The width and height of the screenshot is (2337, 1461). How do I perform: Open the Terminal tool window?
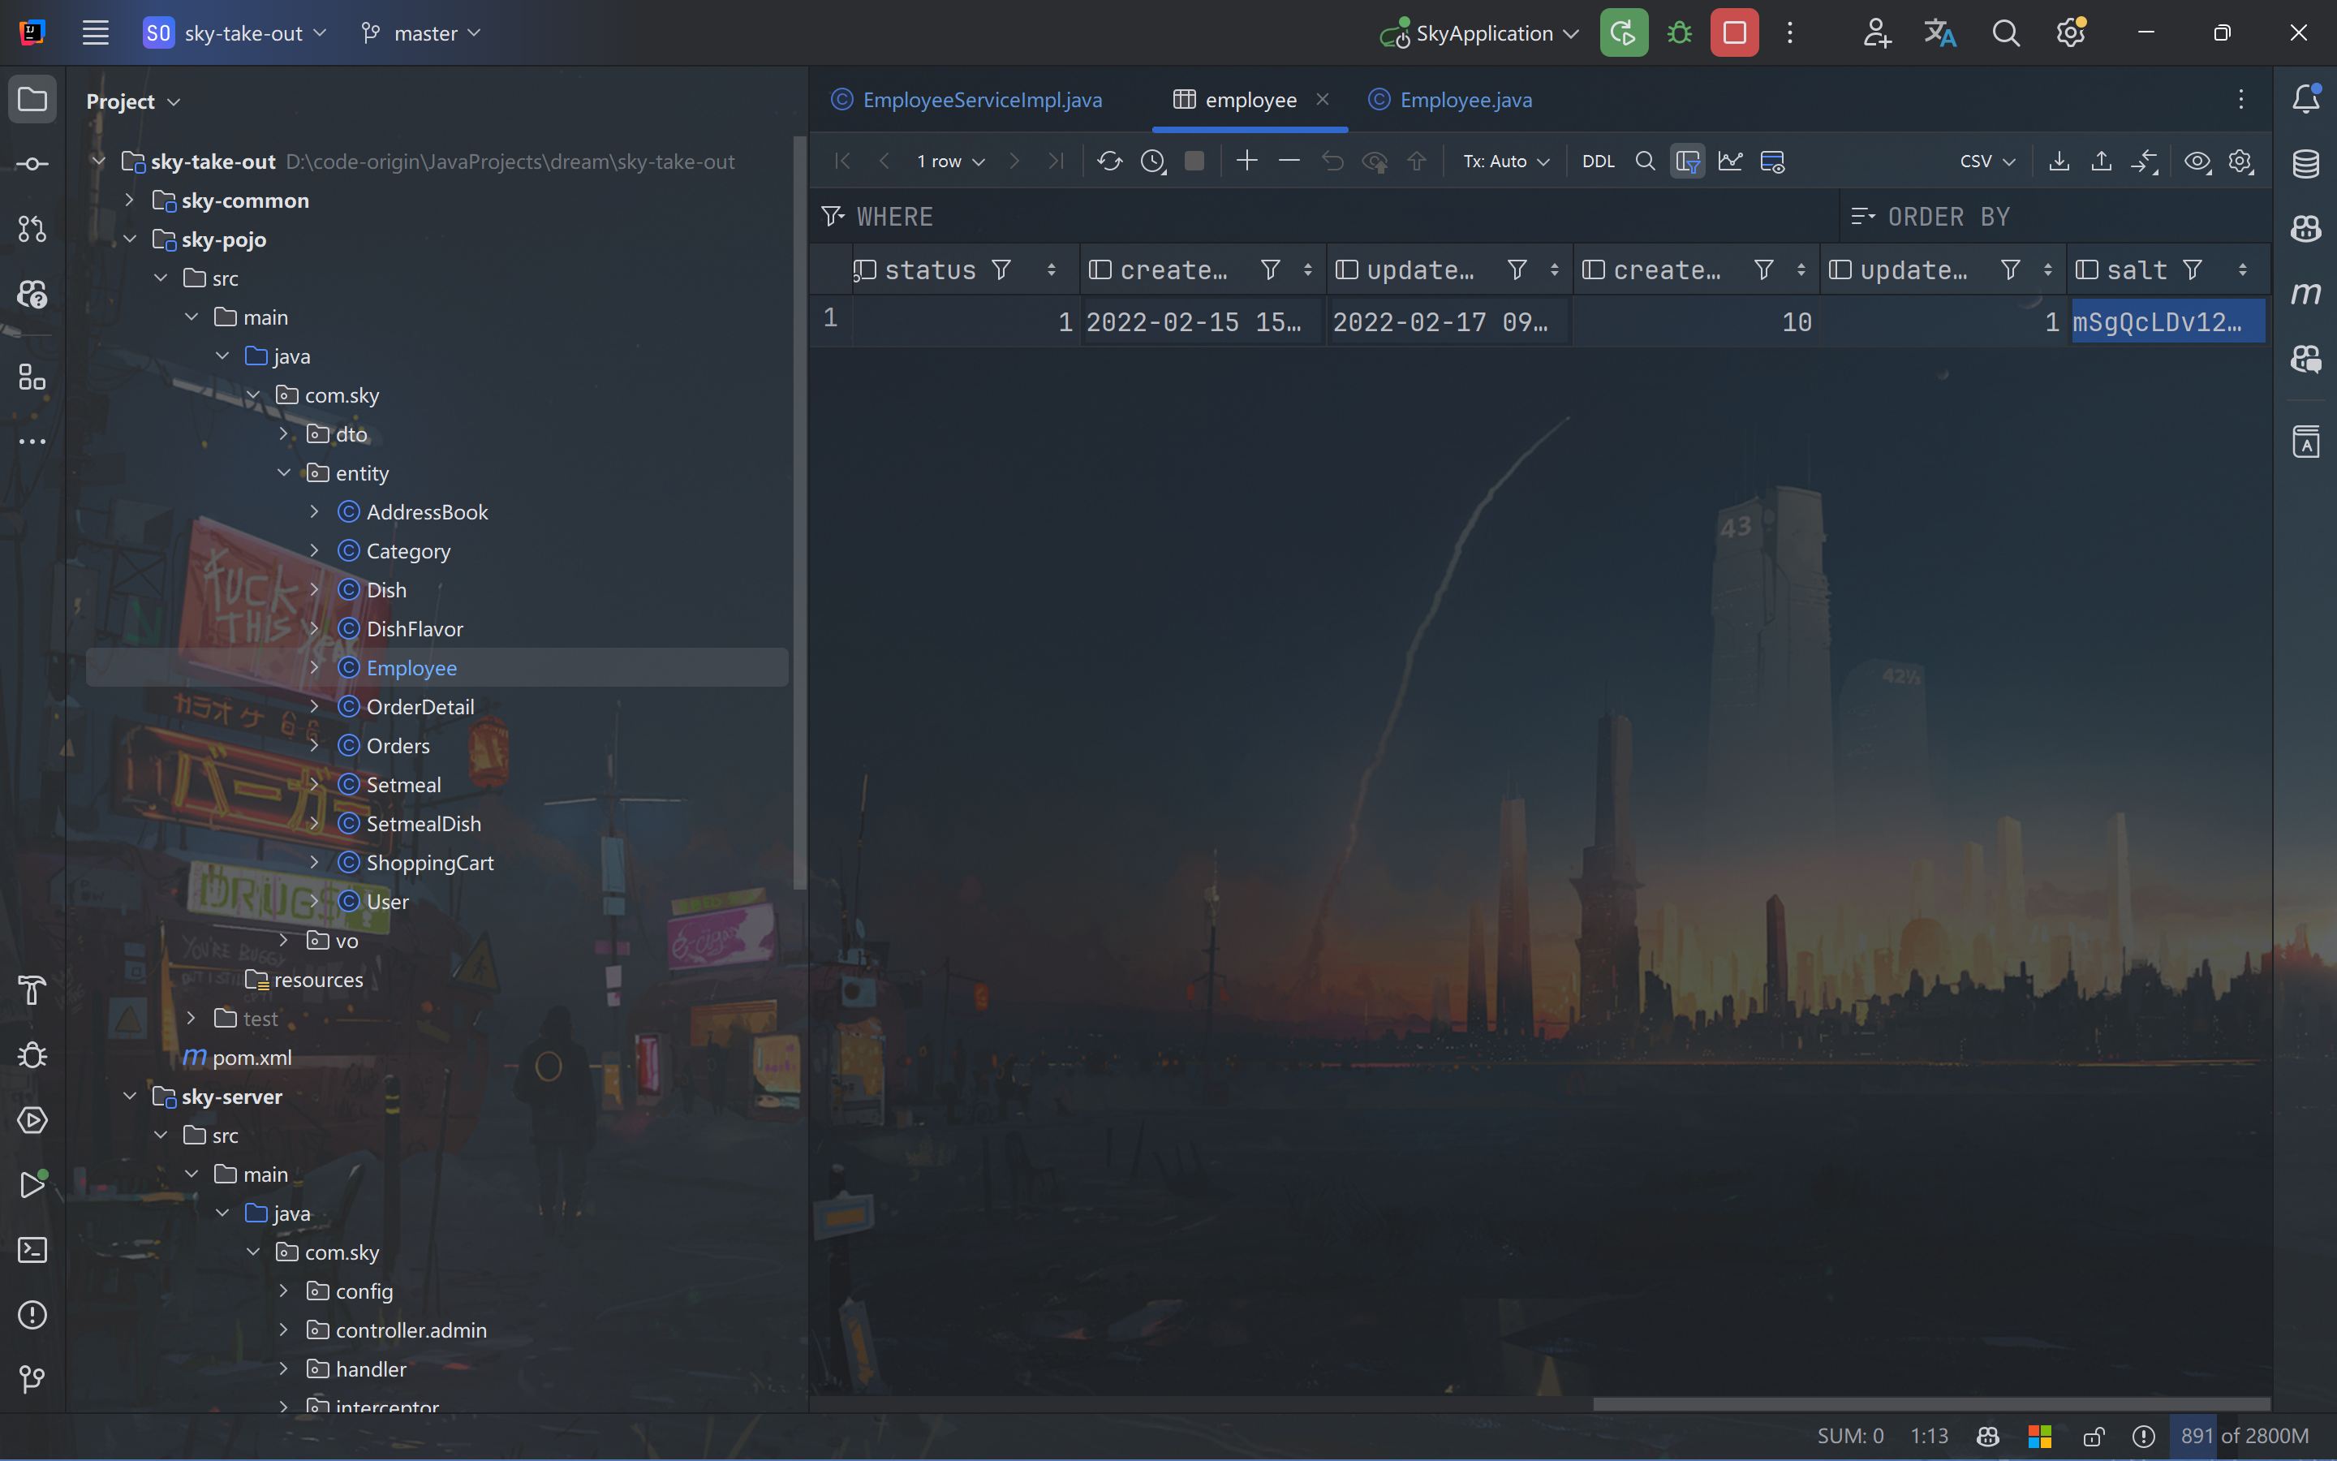(x=32, y=1250)
